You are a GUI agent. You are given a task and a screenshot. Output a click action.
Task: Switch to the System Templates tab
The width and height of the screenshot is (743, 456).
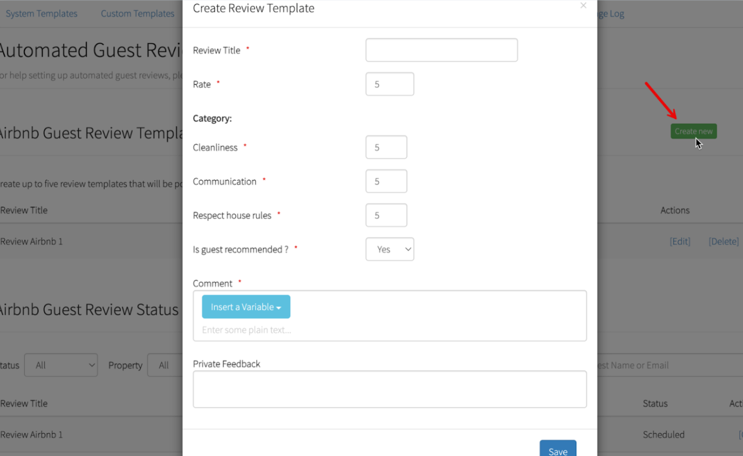[42, 13]
